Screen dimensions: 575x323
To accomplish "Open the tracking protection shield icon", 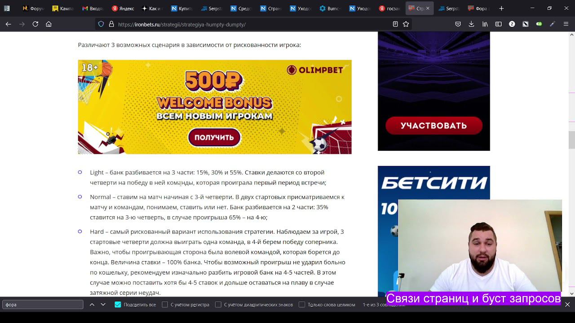I will tap(101, 24).
